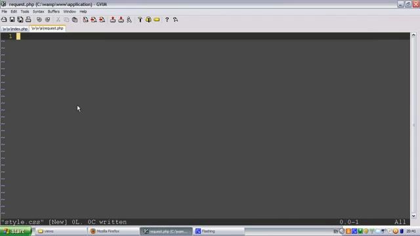The image size is (420, 236).
Task: Switch to Mozilla Firefox from taskbar
Action: click(x=114, y=231)
